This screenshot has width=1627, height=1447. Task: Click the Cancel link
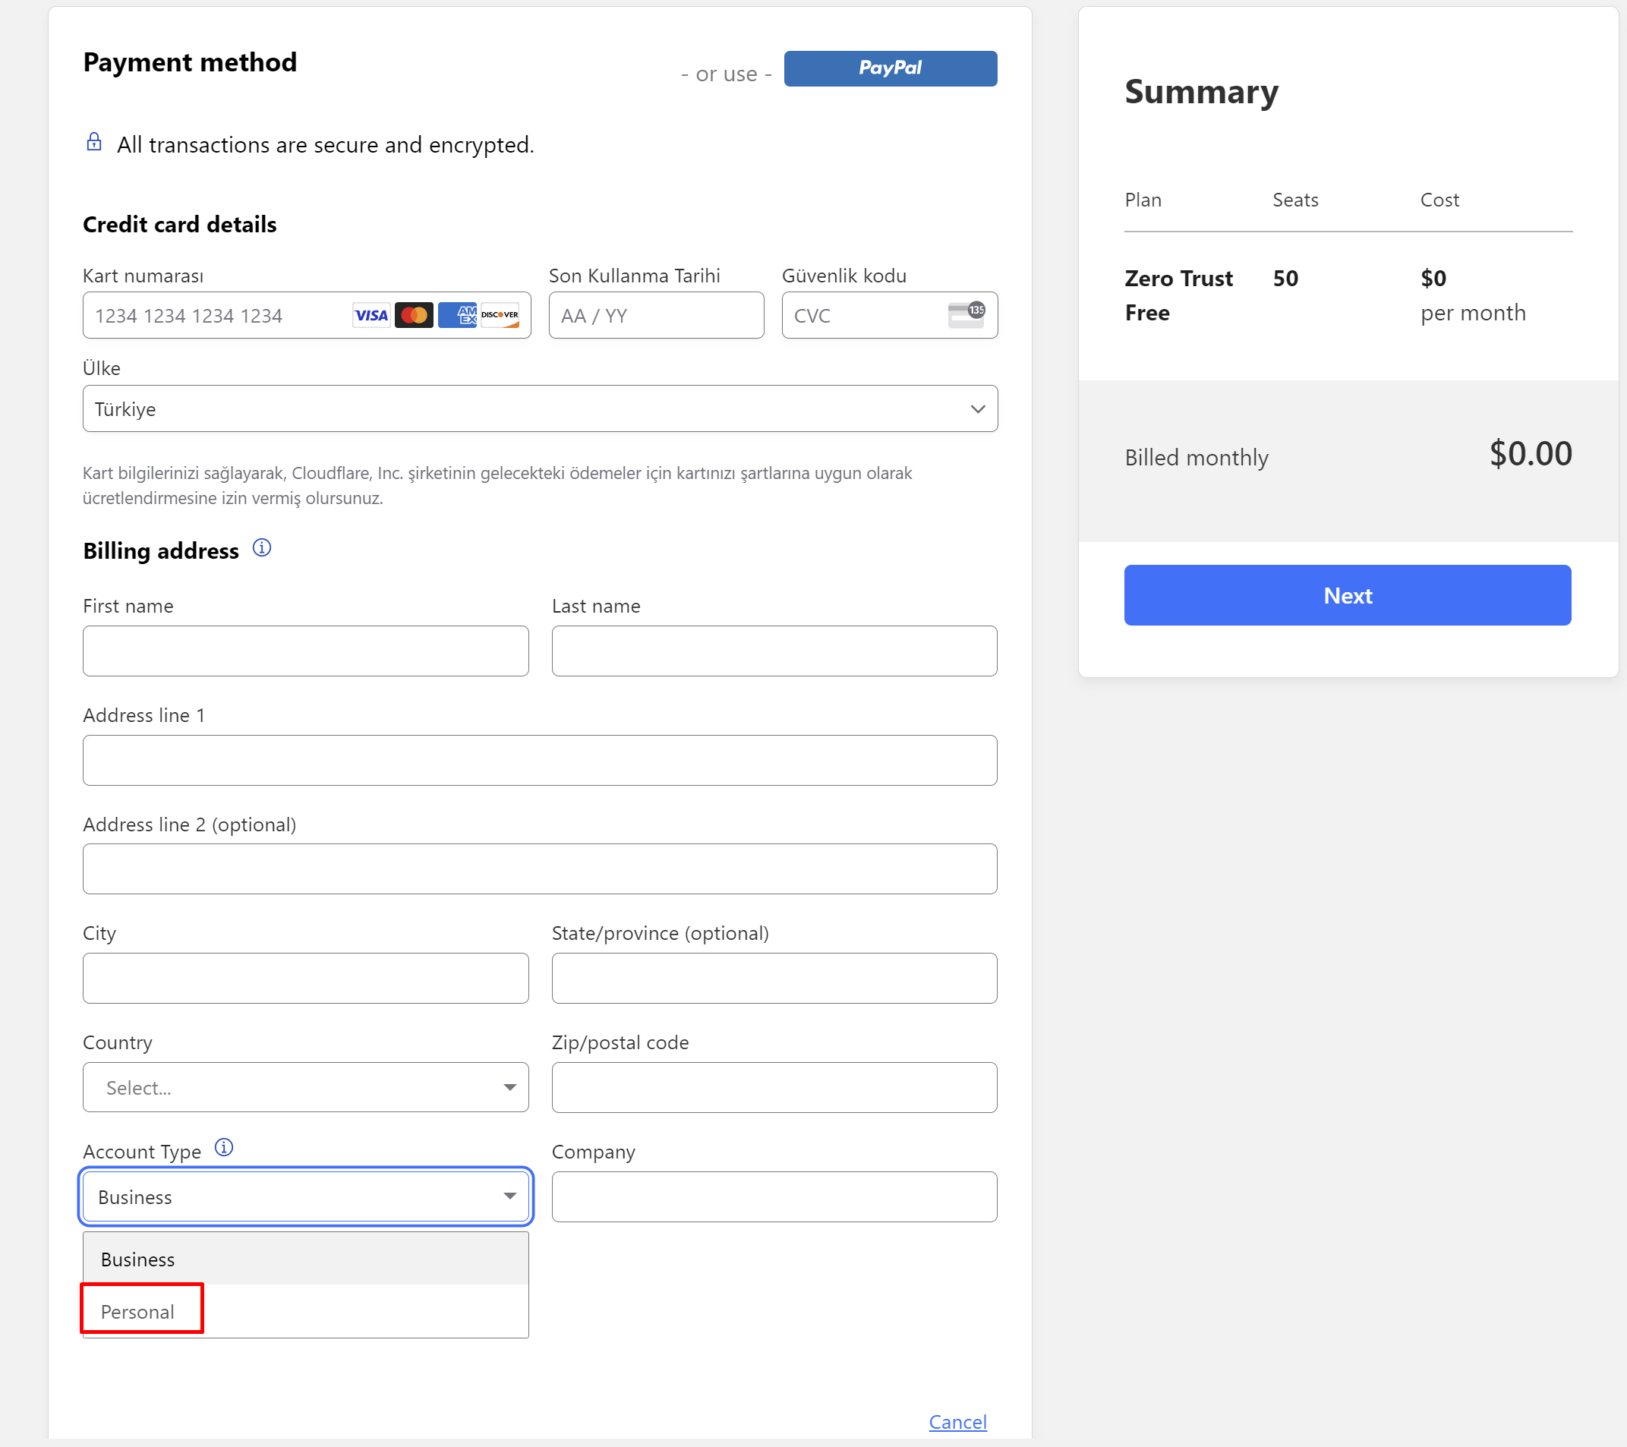(957, 1421)
